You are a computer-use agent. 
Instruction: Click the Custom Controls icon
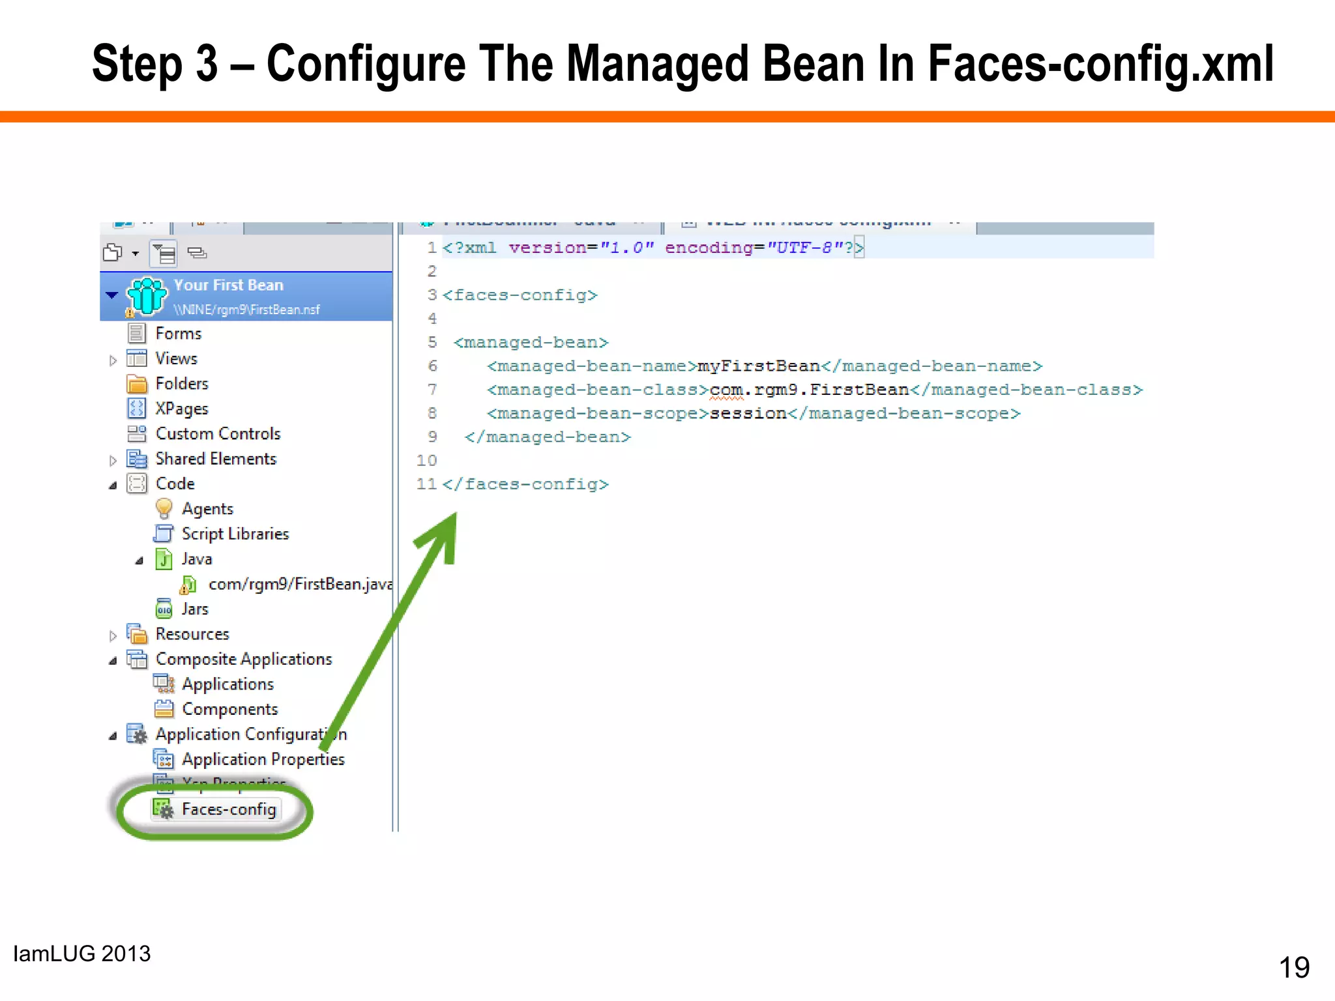tap(136, 433)
